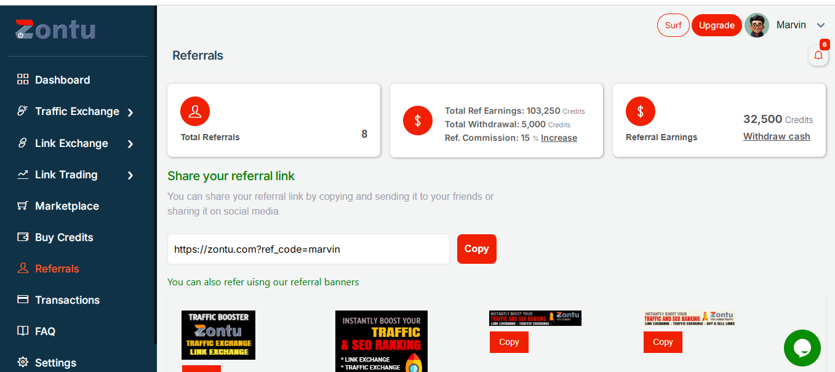Click the Referral Earnings dollar icon
This screenshot has height=372, width=835.
coord(641,111)
